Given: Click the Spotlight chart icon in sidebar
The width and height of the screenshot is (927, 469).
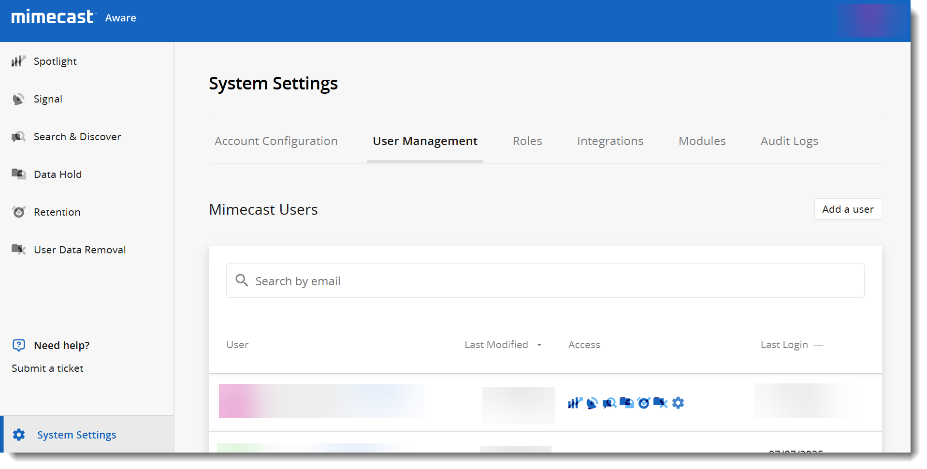Looking at the screenshot, I should pos(18,61).
